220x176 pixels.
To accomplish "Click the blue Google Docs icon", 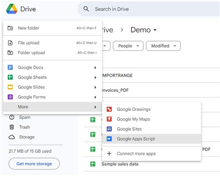I will pos(10,67).
